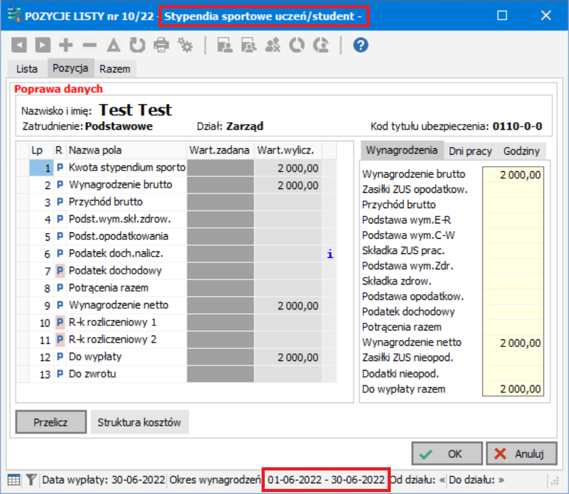
Task: Add new position with plus icon
Action: click(x=66, y=45)
